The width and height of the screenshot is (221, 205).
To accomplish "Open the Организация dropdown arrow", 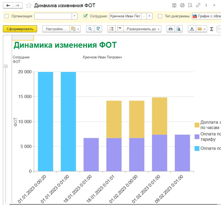I will point(75,16).
